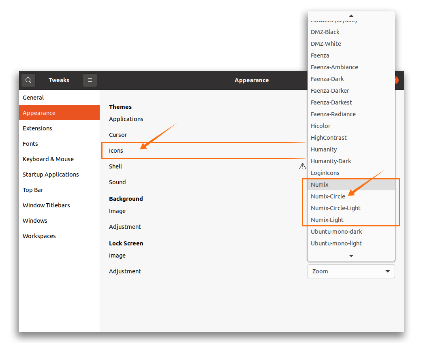Expand the Zoom adjustment dropdown
423x343 pixels.
click(351, 271)
